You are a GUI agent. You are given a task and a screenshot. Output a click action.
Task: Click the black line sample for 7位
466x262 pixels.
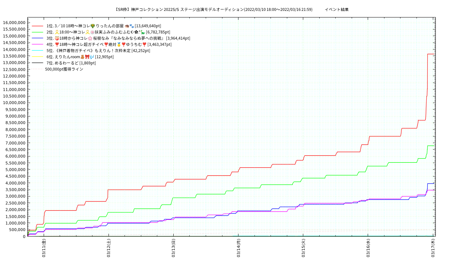click(x=37, y=63)
